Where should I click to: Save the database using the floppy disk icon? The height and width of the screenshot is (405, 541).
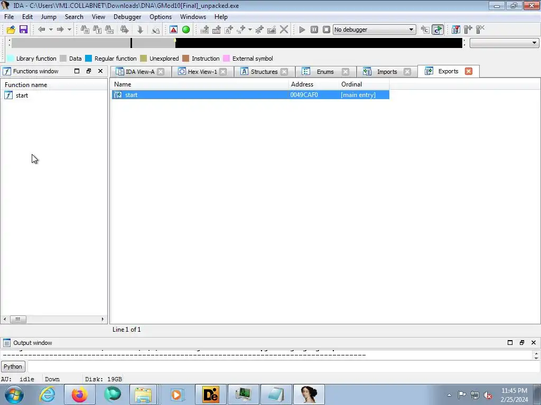(23, 30)
